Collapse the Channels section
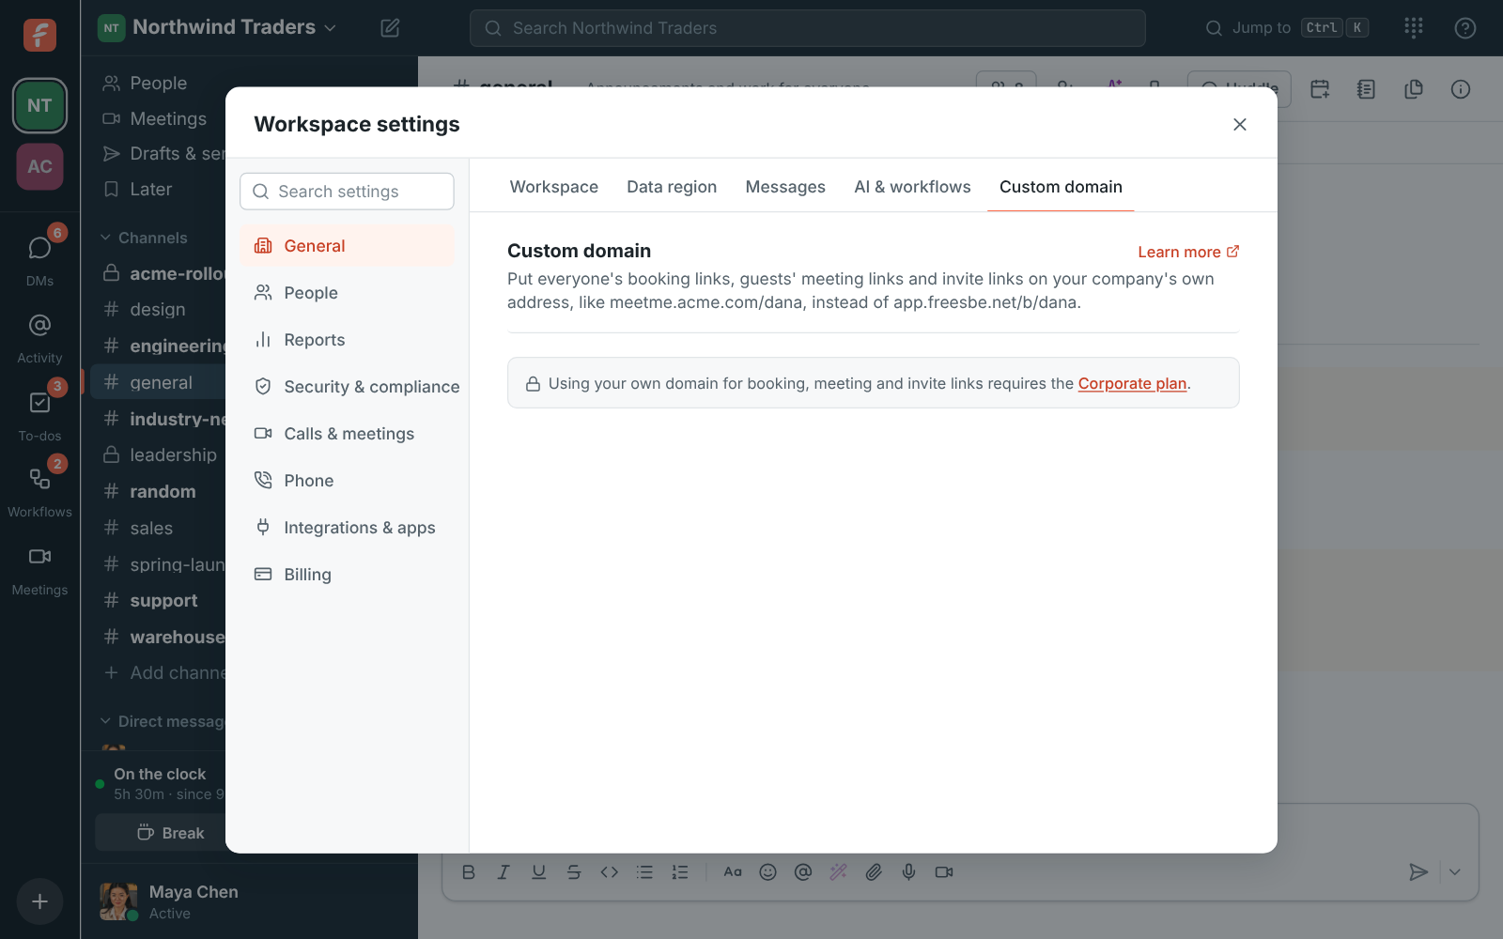 coord(144,238)
